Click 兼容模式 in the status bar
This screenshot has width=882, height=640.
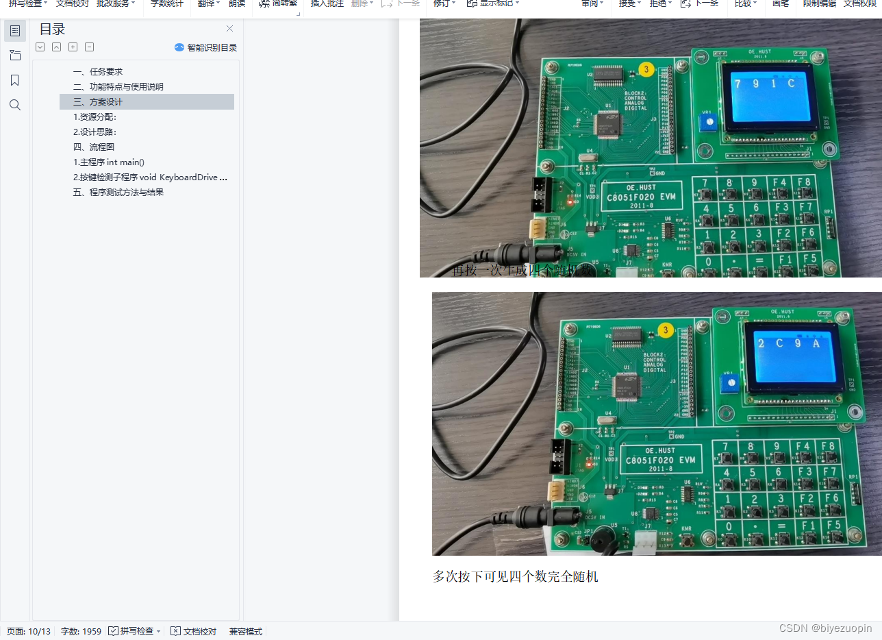pyautogui.click(x=246, y=631)
